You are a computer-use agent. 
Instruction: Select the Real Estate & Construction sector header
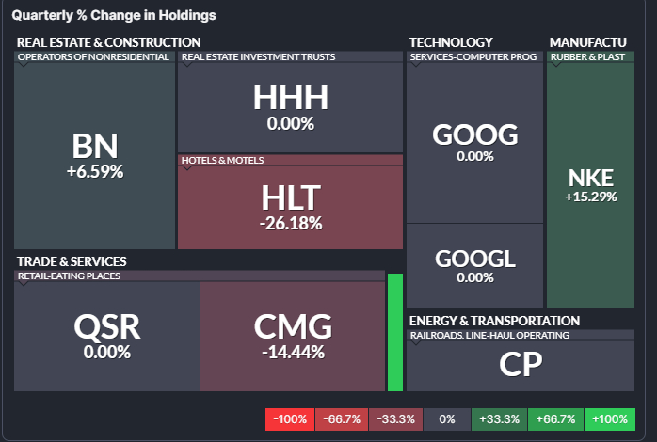[108, 42]
